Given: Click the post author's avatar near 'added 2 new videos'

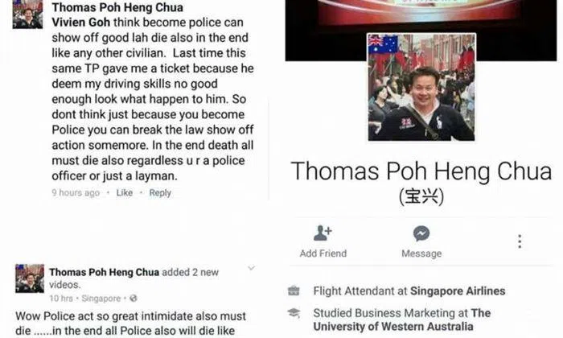Looking at the screenshot, I should (30, 278).
